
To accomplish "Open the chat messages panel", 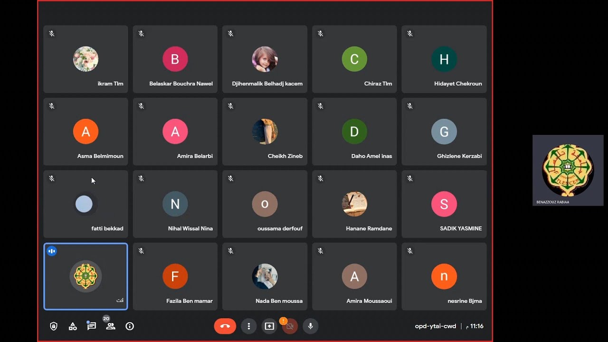I will click(92, 326).
